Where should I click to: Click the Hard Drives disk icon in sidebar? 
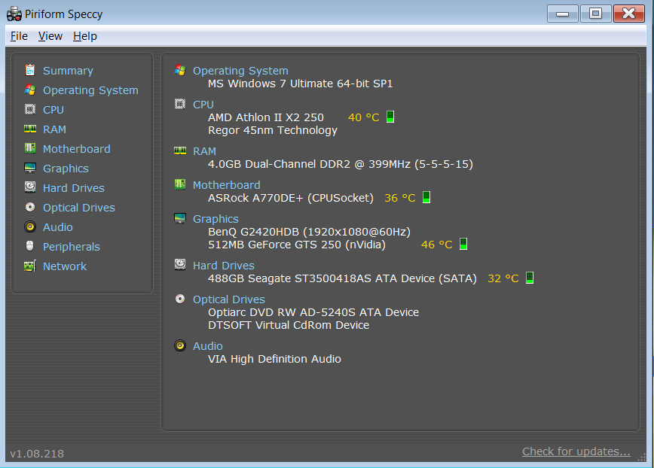click(30, 187)
